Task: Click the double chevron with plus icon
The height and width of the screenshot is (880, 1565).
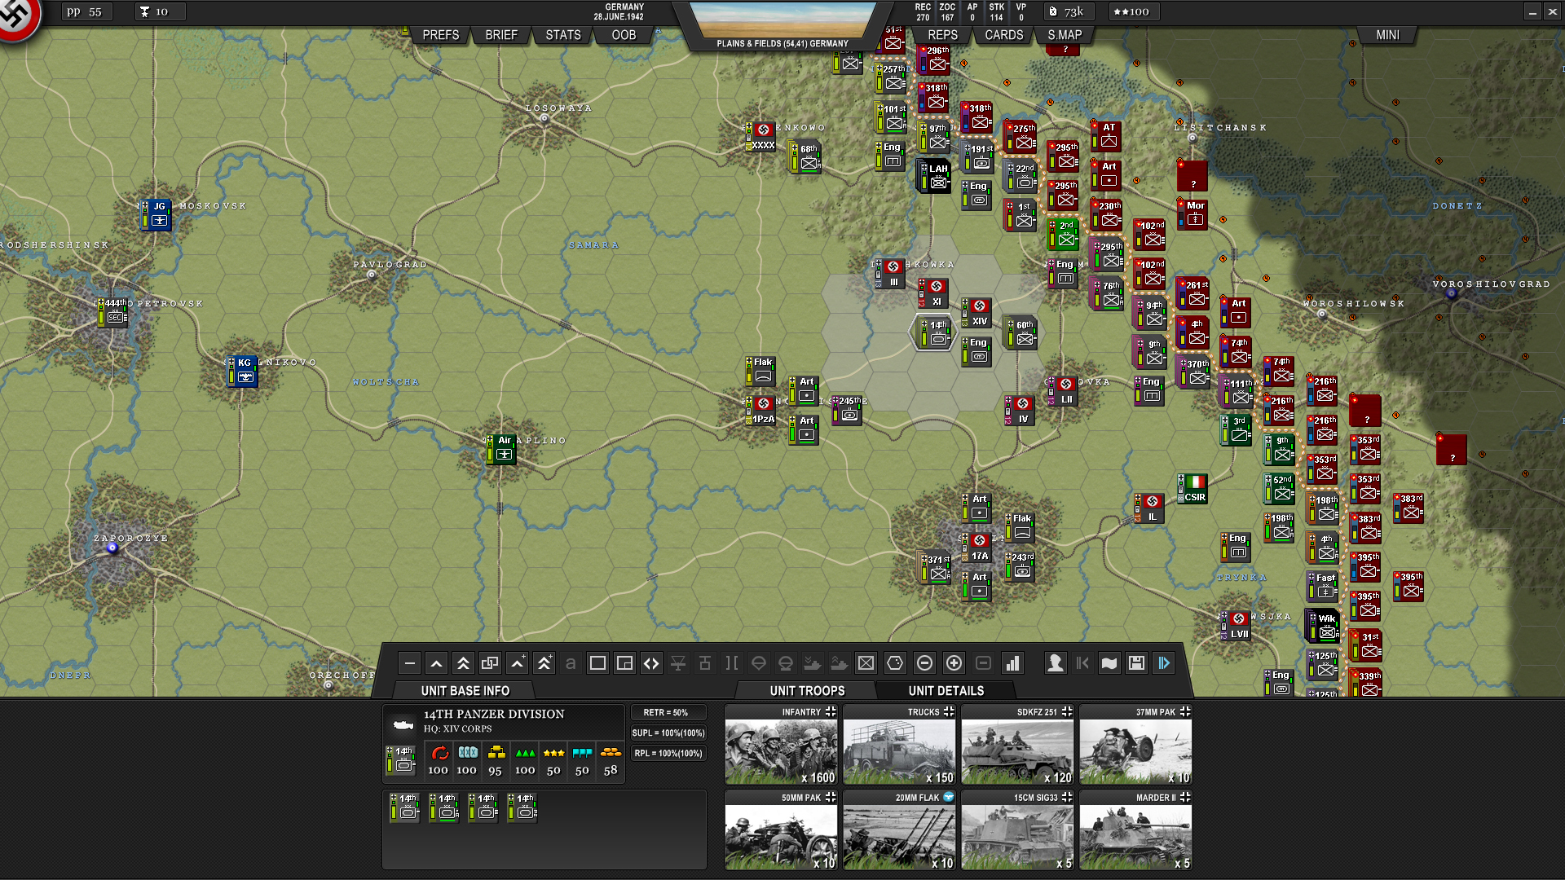Action: pos(544,663)
